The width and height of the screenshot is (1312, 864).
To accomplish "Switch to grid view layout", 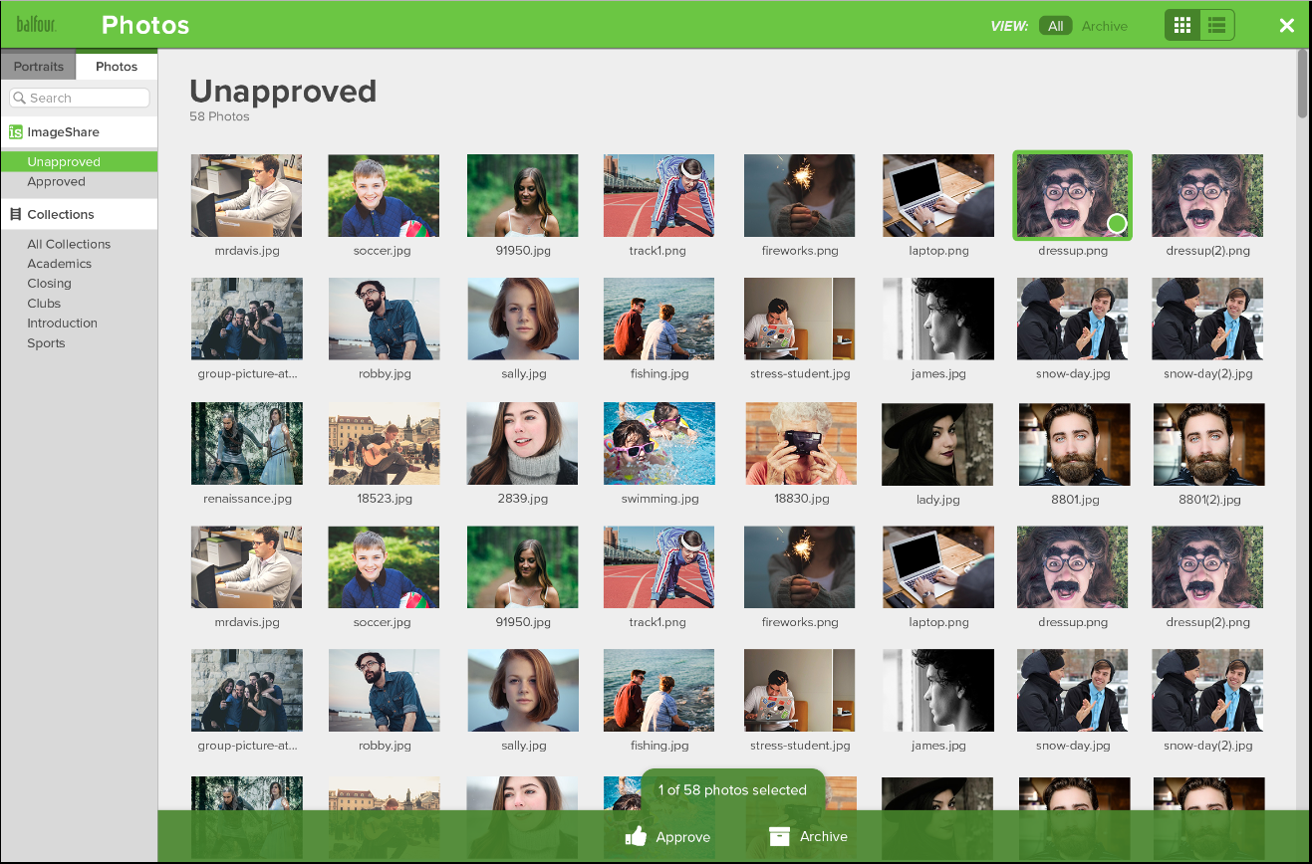I will [1182, 24].
